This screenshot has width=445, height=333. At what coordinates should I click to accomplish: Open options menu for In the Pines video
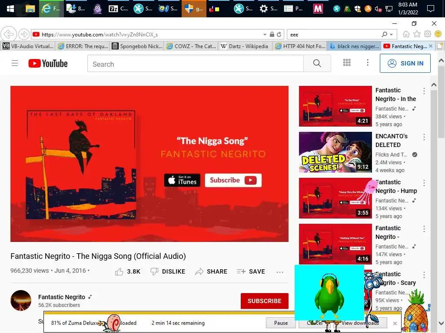[424, 91]
